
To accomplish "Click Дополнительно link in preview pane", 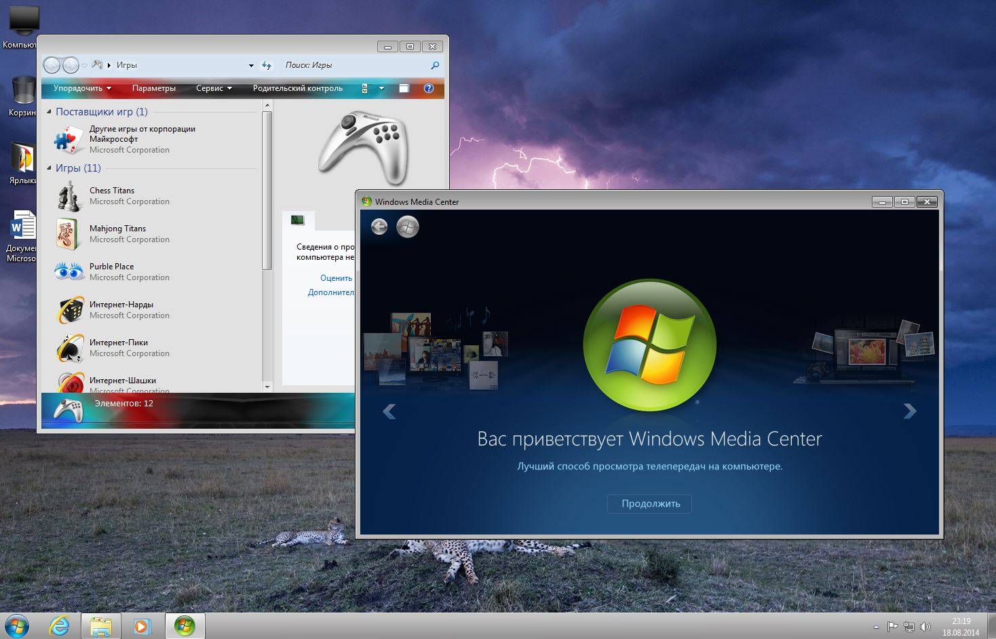I will (331, 292).
